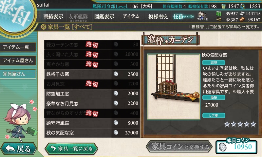This screenshot has height=157, width=262.
Task: Switch to アイテム屋さん side tab
Action: click(18, 61)
